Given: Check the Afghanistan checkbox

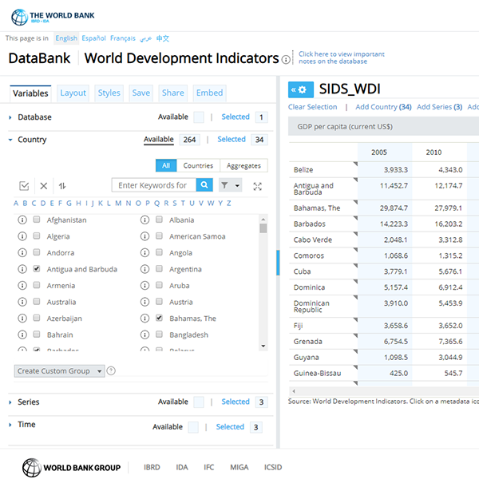Looking at the screenshot, I should click(37, 220).
